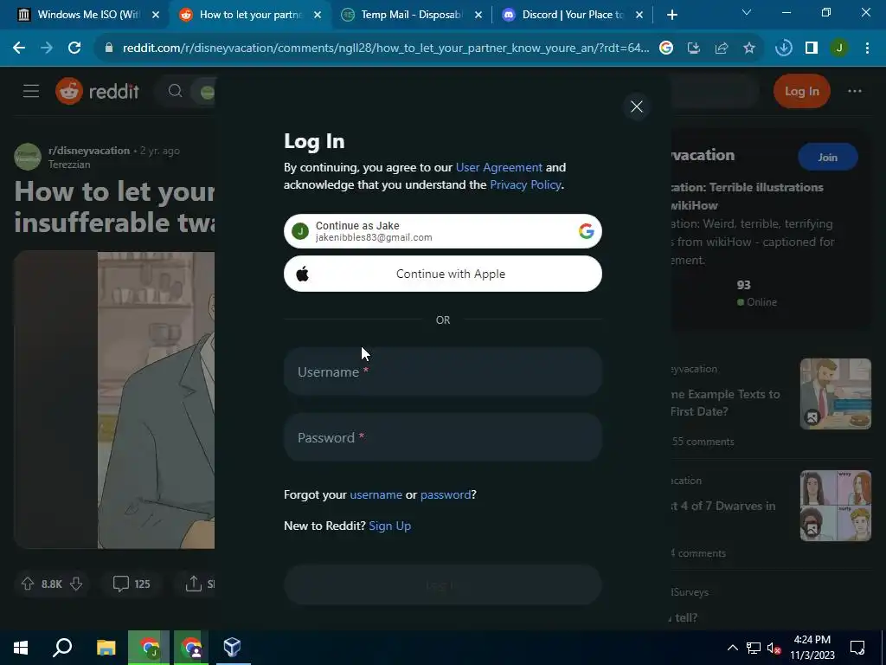The height and width of the screenshot is (665, 886).
Task: Follow the forgot username link
Action: pyautogui.click(x=376, y=494)
